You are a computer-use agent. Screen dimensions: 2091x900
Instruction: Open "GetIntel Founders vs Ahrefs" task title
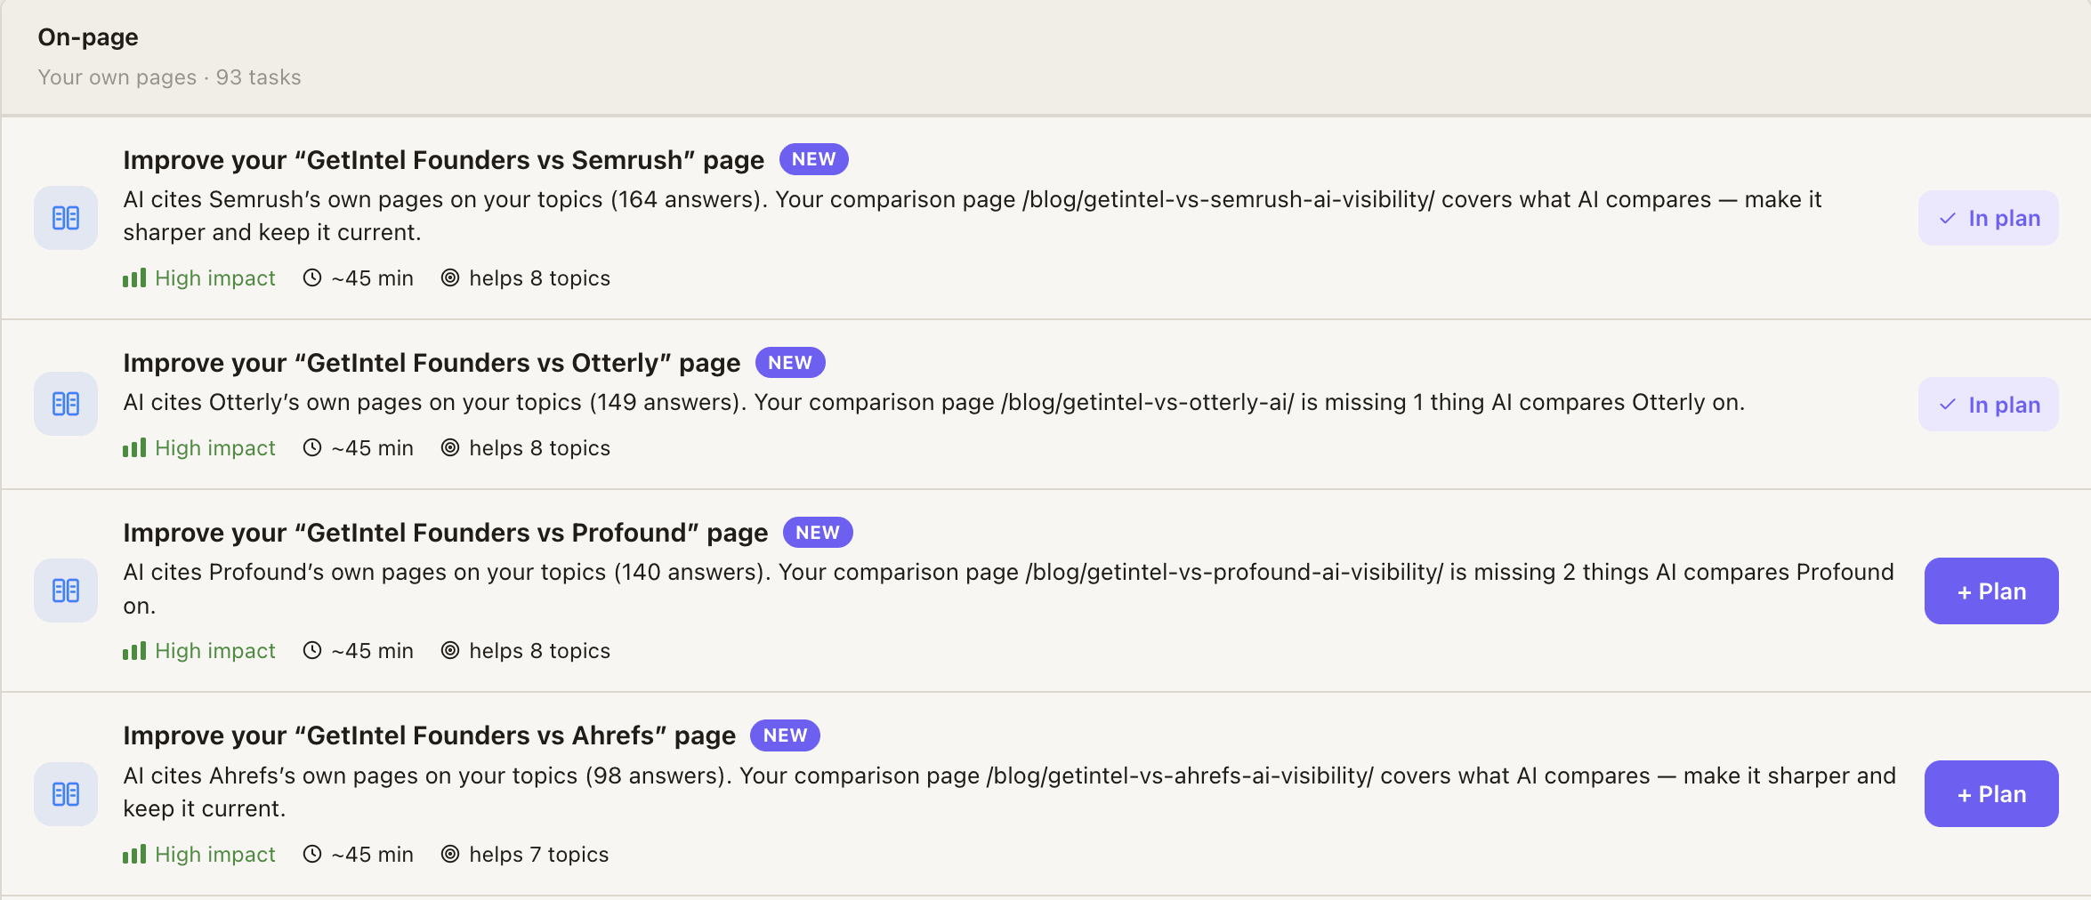coord(429,735)
